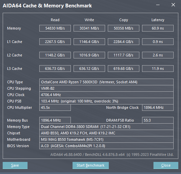181x174 pixels.
Task: Click AIDA64 Cache & Memory Benchmark title
Action: point(47,6)
